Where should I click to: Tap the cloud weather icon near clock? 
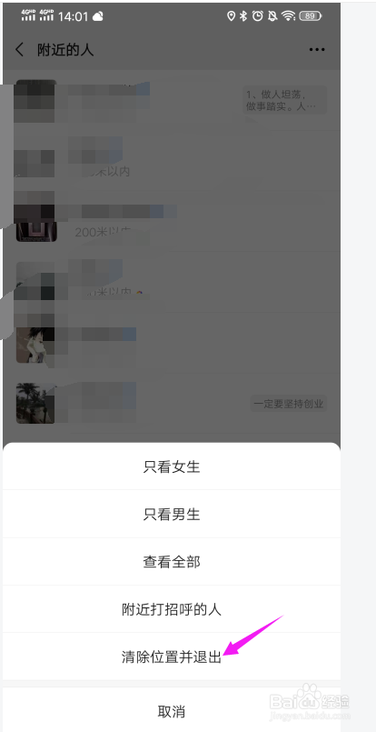[x=98, y=16]
